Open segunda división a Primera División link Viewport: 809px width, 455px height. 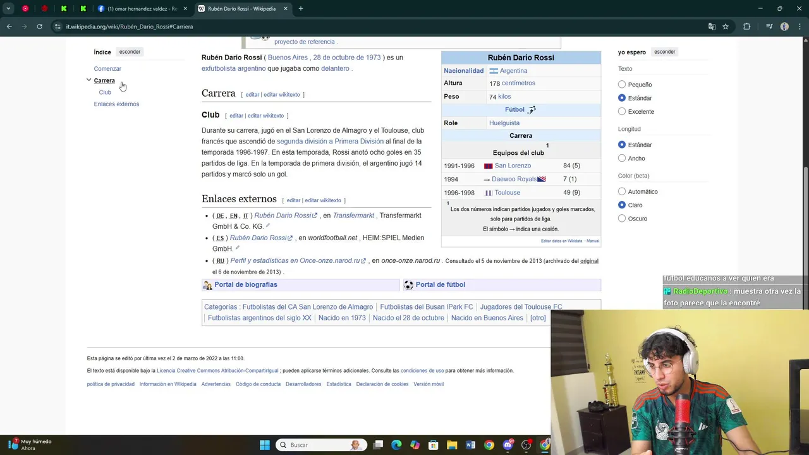tap(330, 142)
